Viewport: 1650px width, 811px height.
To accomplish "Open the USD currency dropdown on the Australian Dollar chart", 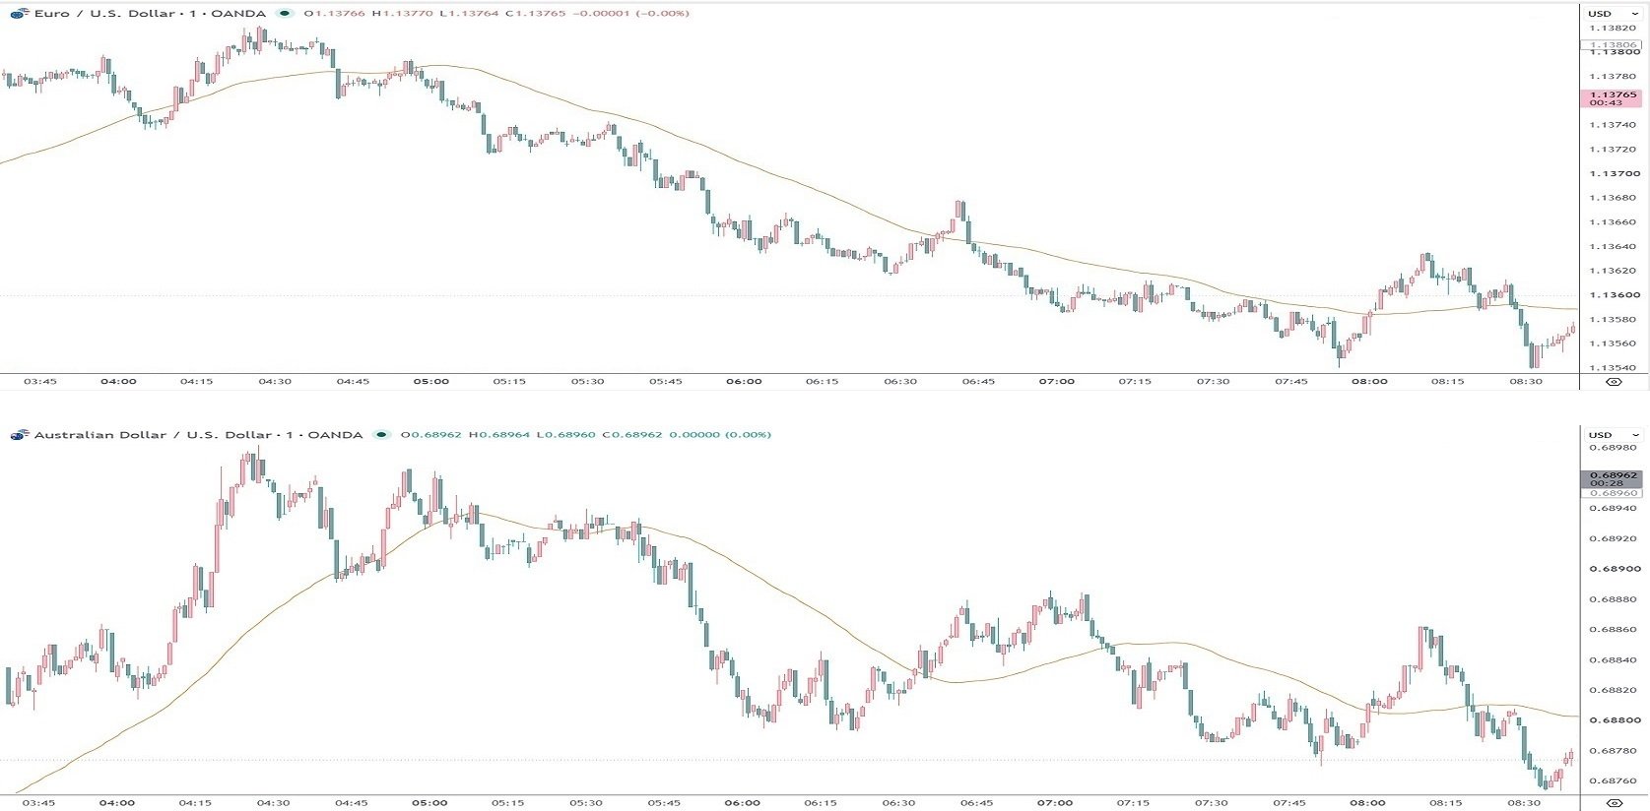I will pyautogui.click(x=1613, y=435).
